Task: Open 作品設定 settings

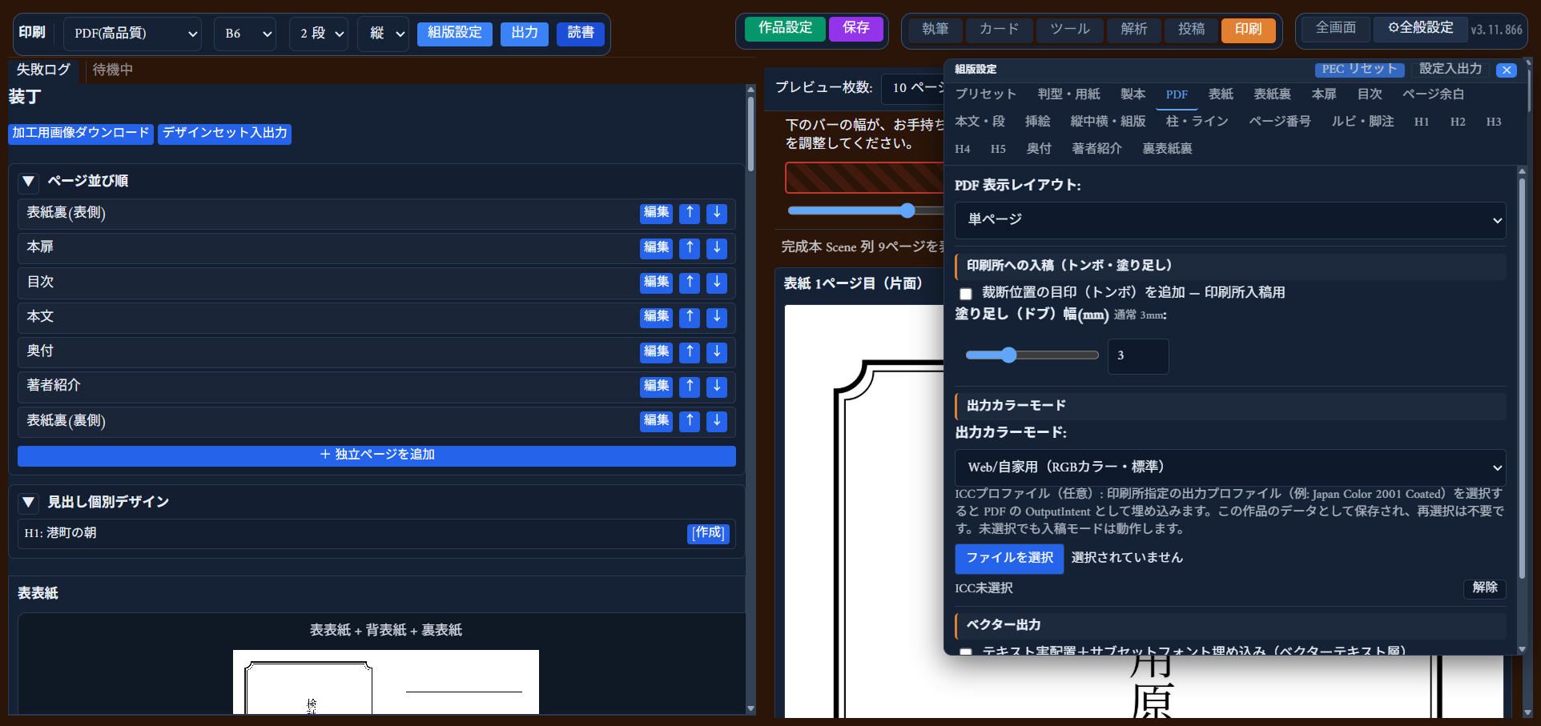Action: [x=785, y=29]
